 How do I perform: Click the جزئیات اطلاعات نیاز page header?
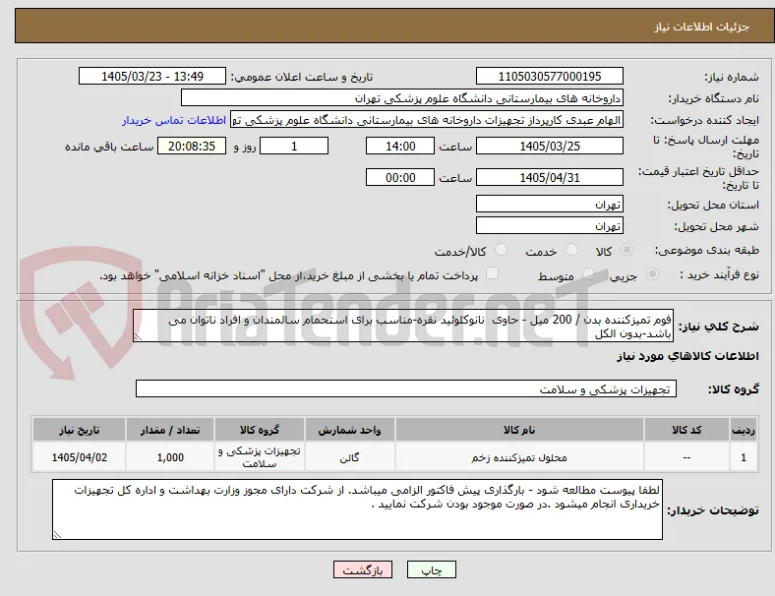pyautogui.click(x=702, y=27)
